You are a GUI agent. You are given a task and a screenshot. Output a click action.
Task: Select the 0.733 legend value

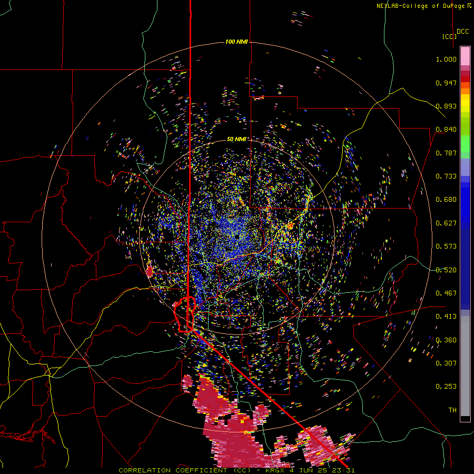(446, 176)
